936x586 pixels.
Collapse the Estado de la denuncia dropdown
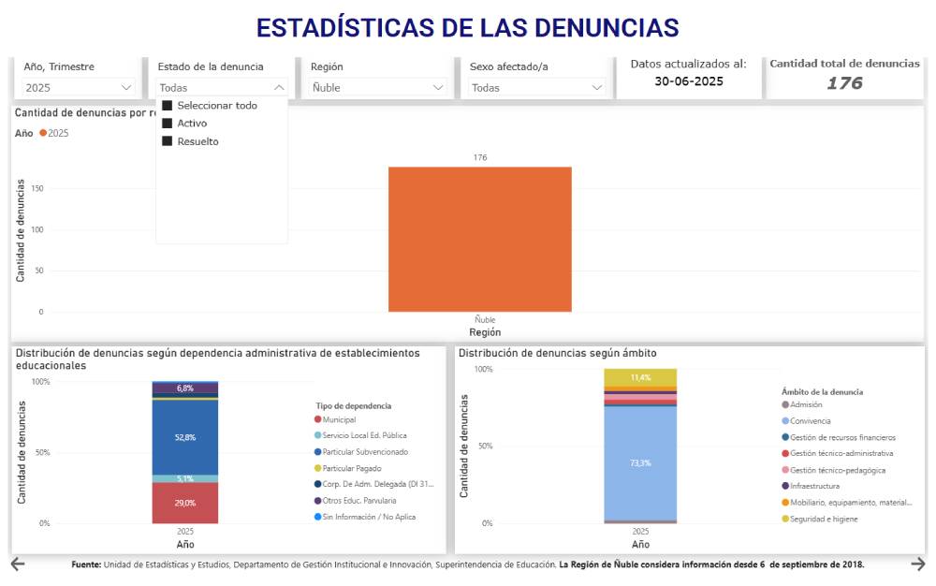click(x=279, y=88)
